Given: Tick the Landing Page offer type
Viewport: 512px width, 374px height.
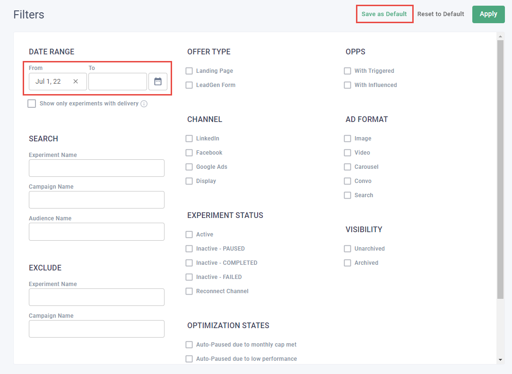Looking at the screenshot, I should tap(189, 71).
